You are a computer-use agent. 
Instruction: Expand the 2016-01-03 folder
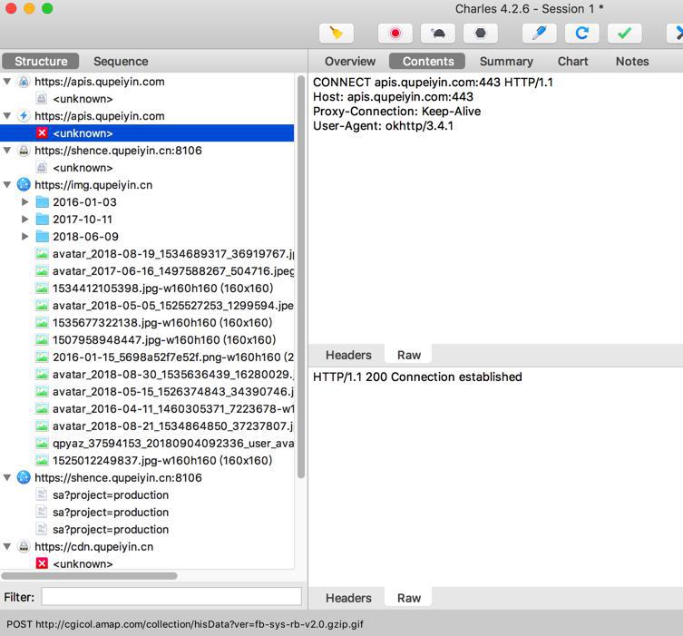24,202
